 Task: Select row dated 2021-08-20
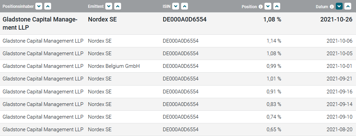pos(178,130)
